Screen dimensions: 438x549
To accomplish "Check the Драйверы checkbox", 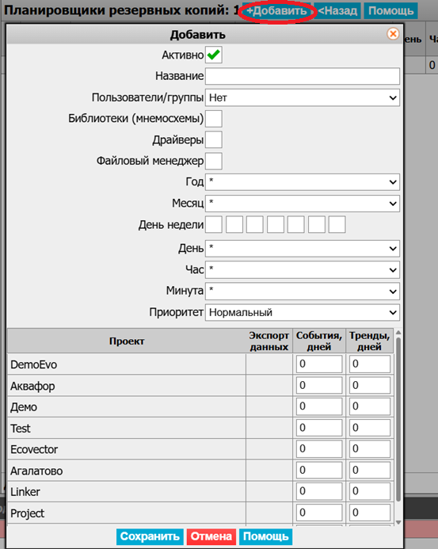I will tap(214, 139).
